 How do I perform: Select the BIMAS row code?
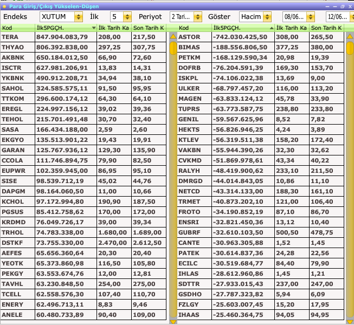[189, 47]
